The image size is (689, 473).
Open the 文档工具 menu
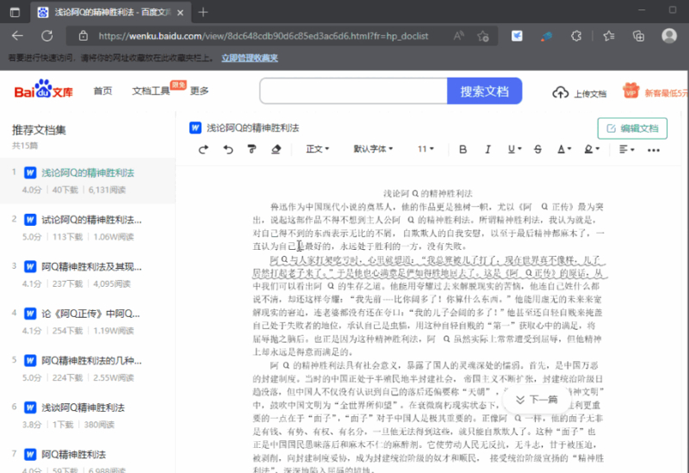pyautogui.click(x=151, y=91)
